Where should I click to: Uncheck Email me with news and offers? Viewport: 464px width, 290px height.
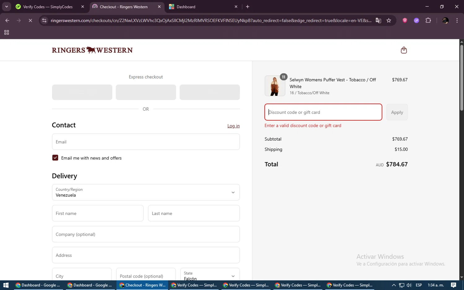[55, 158]
